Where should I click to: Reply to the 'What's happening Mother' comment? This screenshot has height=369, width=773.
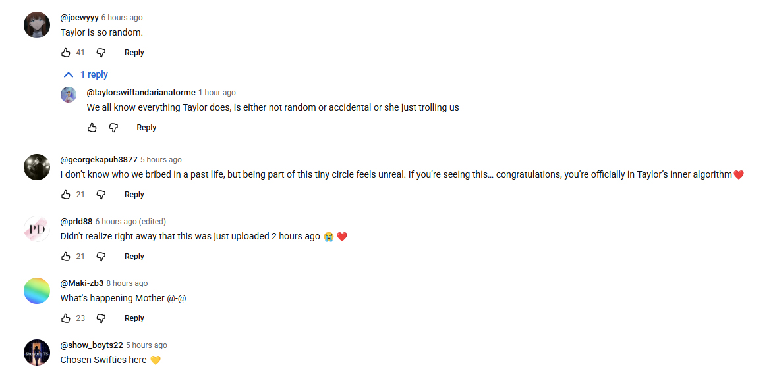click(134, 318)
